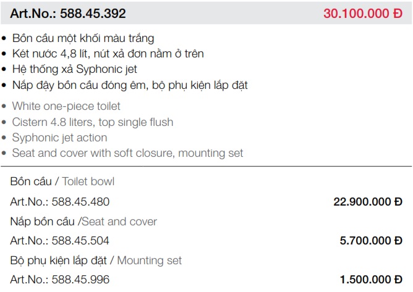Select article number 588.45.996
Viewport: 413px width, 292px height.
coord(60,280)
